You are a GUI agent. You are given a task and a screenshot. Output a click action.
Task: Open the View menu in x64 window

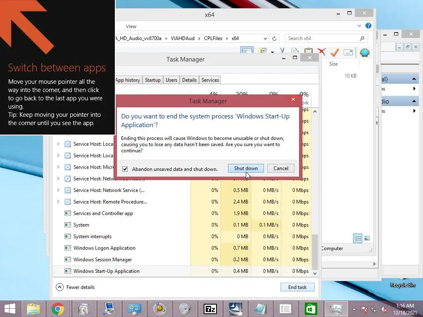[131, 26]
